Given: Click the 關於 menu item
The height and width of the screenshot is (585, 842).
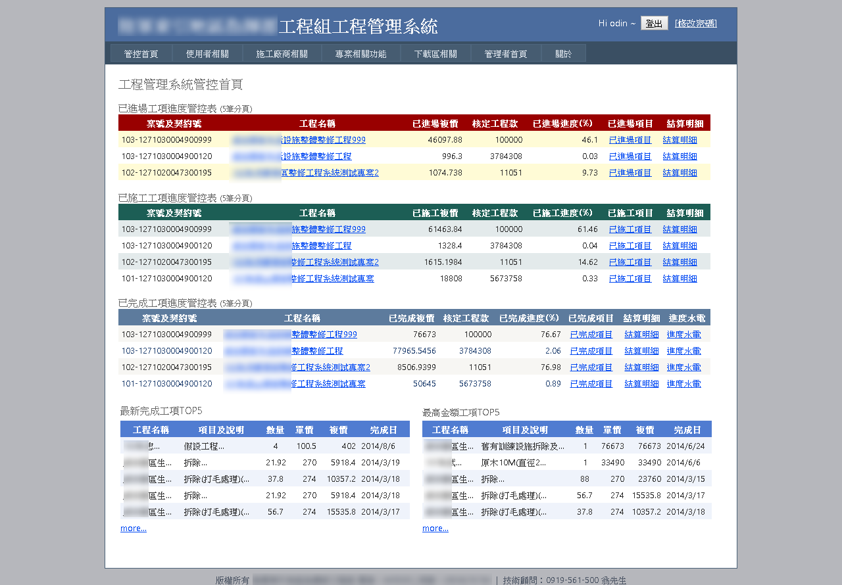Looking at the screenshot, I should tap(563, 54).
